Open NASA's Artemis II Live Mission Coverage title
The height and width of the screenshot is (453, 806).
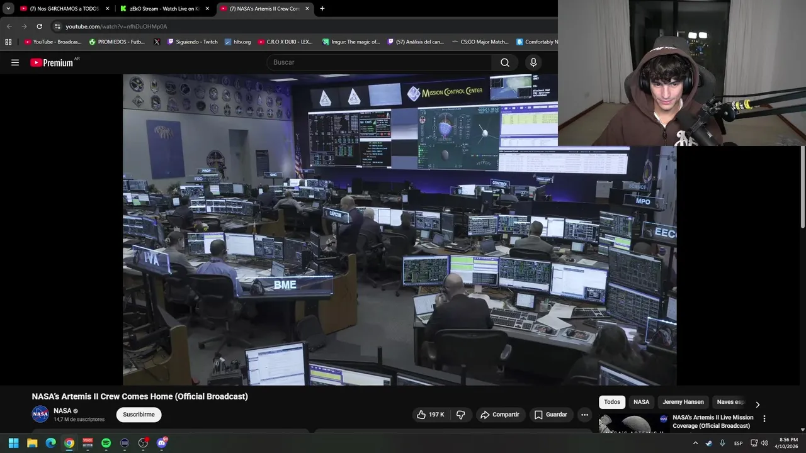coord(713,422)
